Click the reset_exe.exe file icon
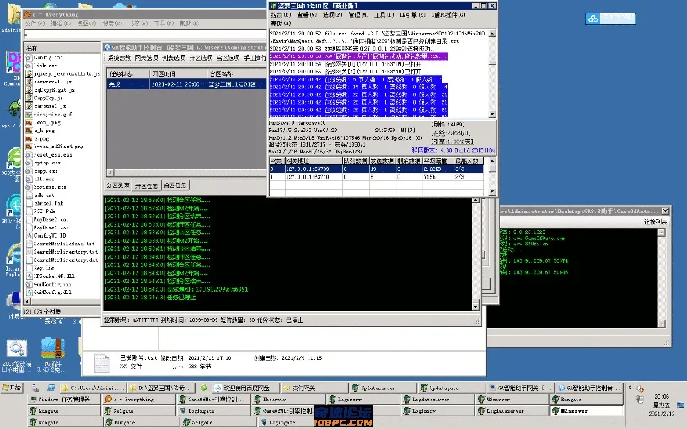This screenshot has height=429, width=687. coord(29,155)
